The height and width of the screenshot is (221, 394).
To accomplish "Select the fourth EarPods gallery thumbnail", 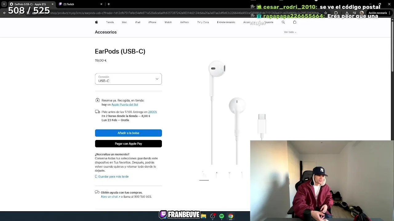I will pos(242,175).
